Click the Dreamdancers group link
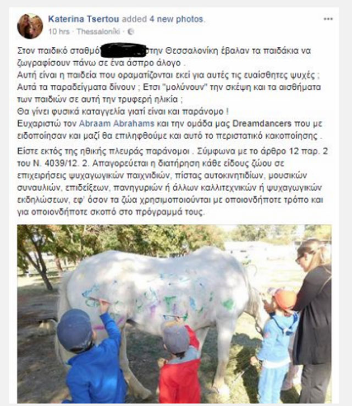352x406 pixels. click(262, 123)
